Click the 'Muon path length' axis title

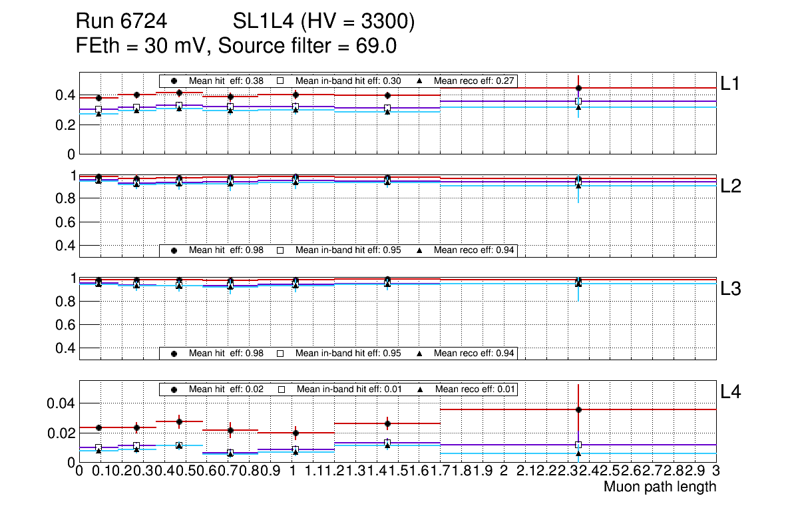pyautogui.click(x=660, y=487)
